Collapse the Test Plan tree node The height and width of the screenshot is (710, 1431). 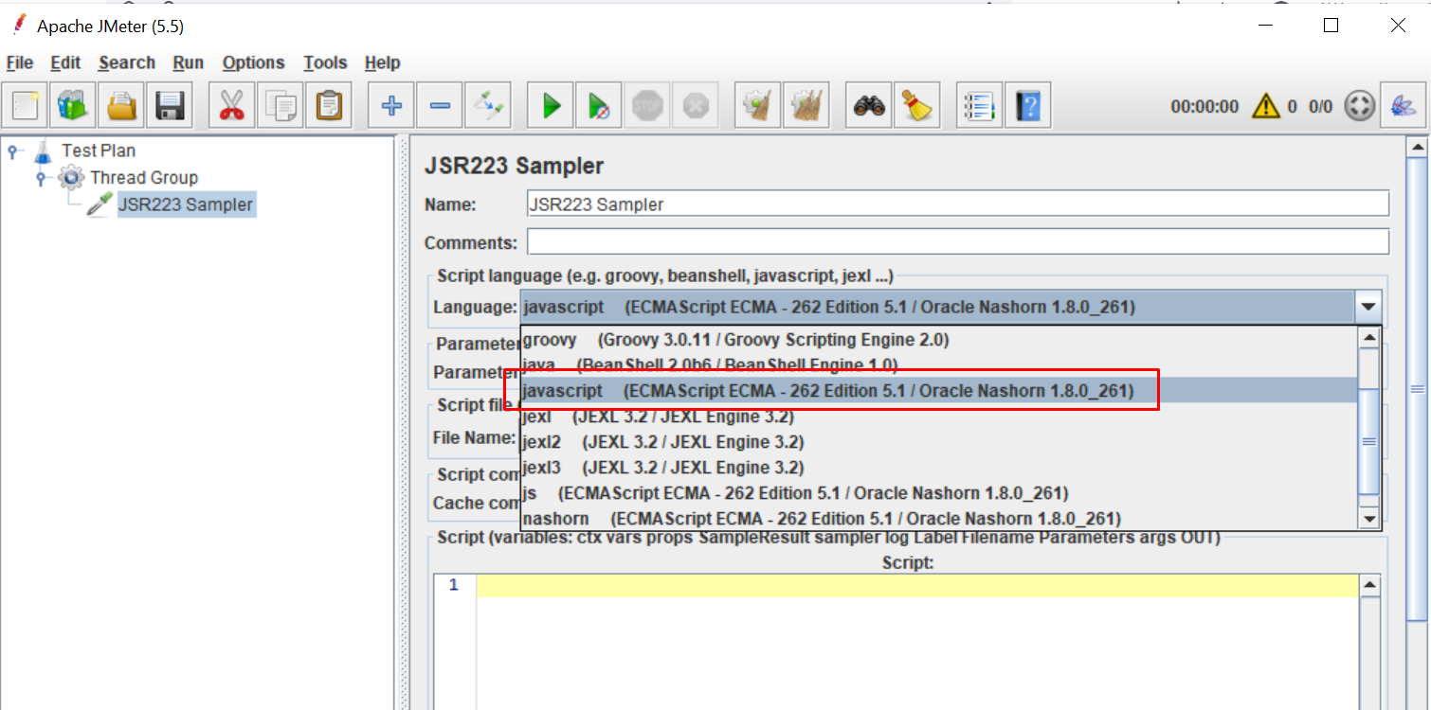(12, 151)
